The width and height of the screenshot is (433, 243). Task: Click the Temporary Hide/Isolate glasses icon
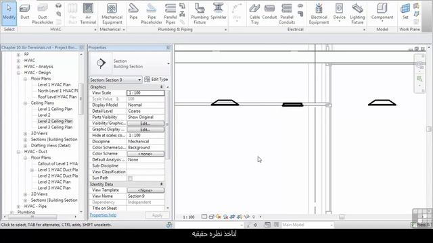tap(247, 217)
